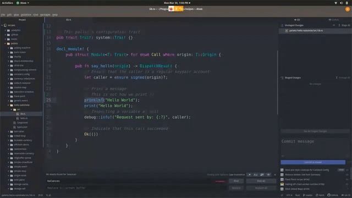Click the simple-crowdfund folder icon
Screen dimensions: 352x198
tap(12, 162)
